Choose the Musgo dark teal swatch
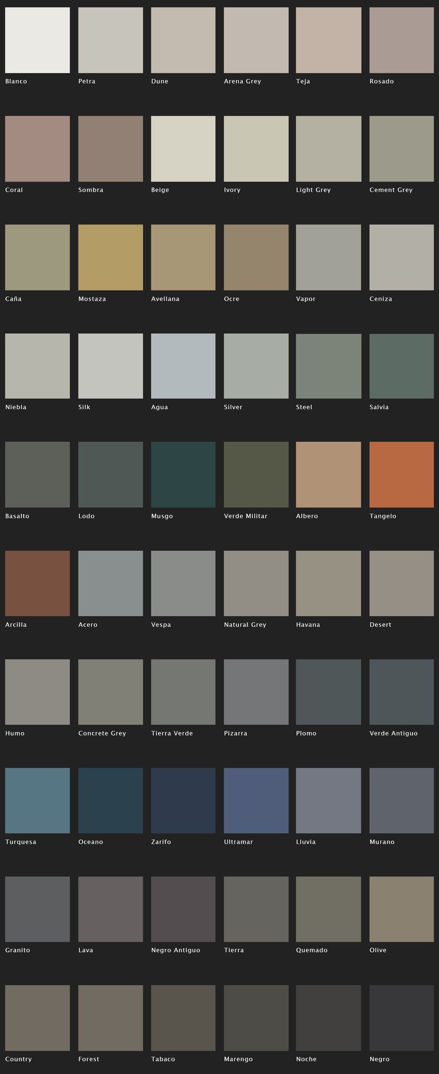This screenshot has height=1074, width=439. pos(183,474)
